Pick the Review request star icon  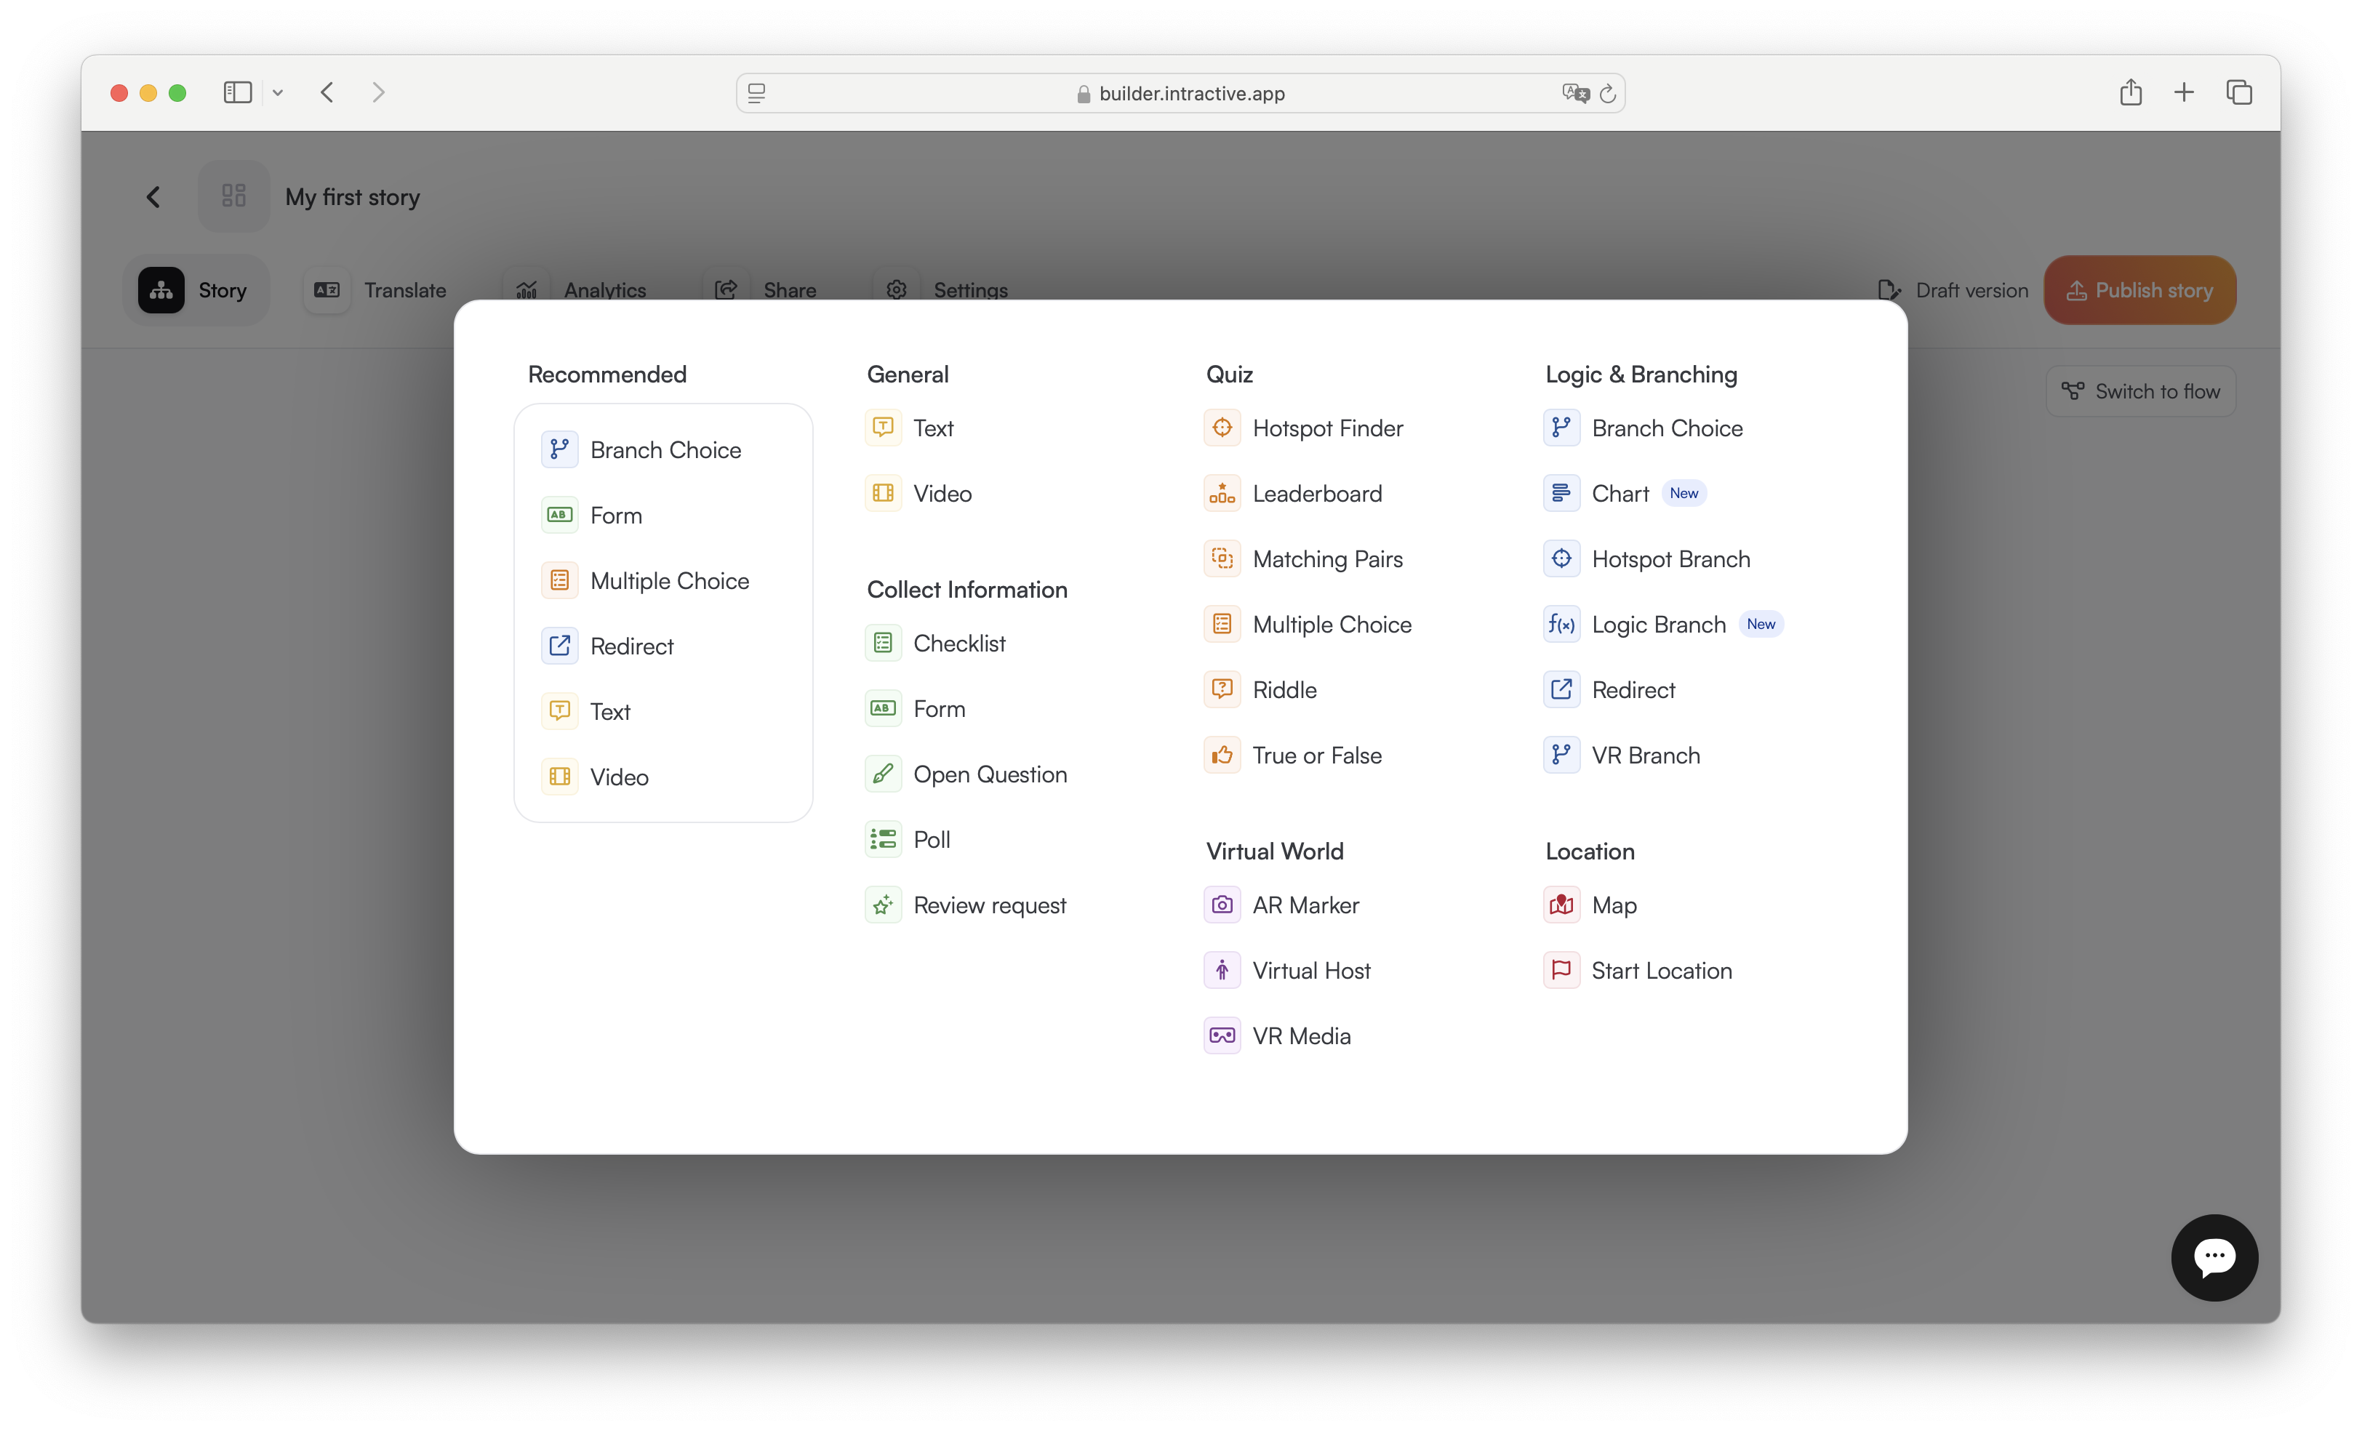pos(883,905)
